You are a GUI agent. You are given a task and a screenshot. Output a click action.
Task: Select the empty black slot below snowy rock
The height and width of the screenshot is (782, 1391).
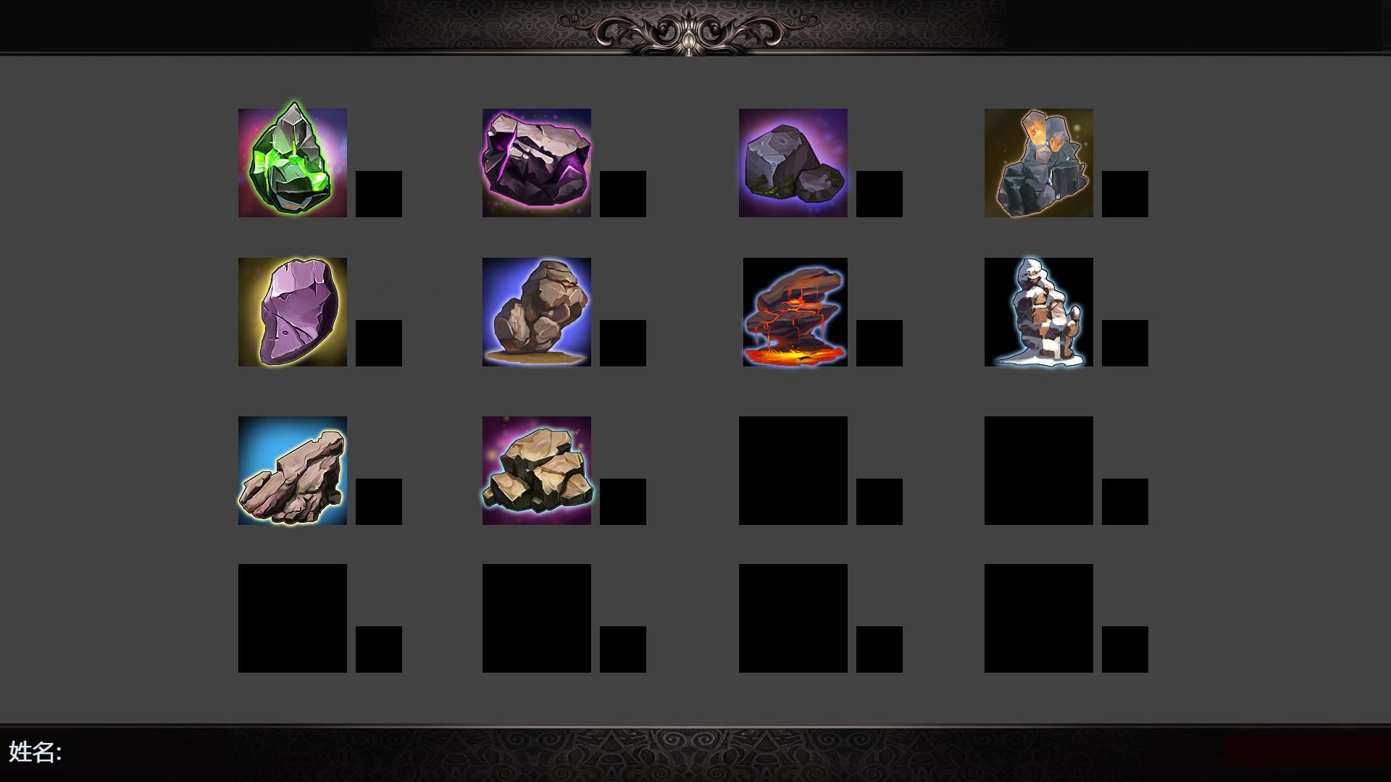tap(1039, 471)
